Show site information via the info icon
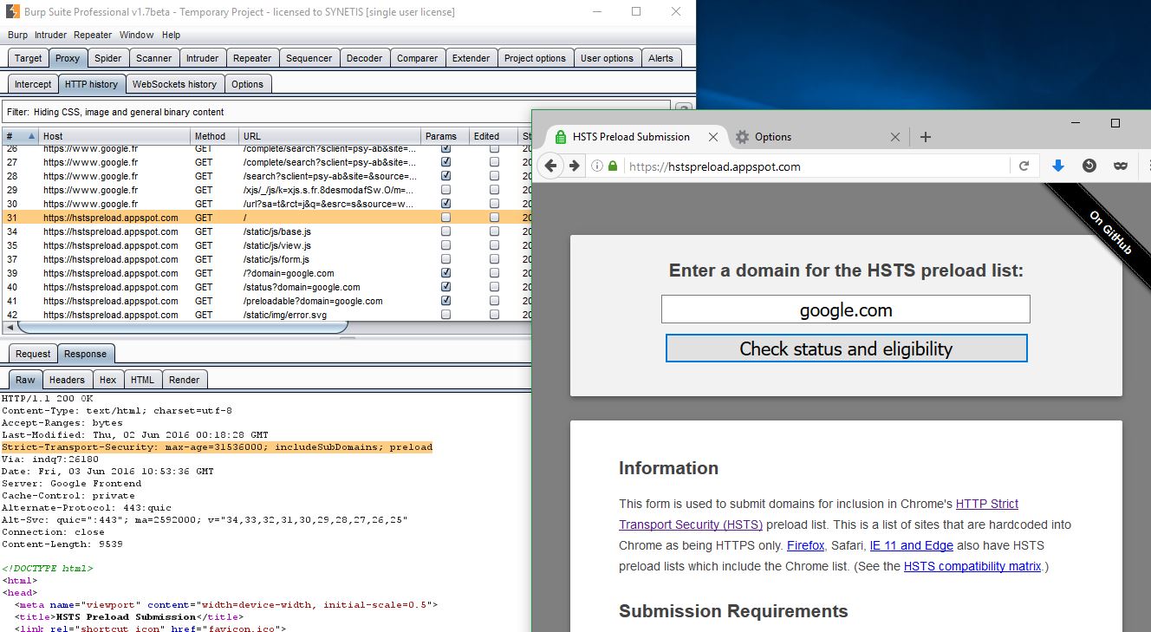The width and height of the screenshot is (1151, 632). point(597,166)
